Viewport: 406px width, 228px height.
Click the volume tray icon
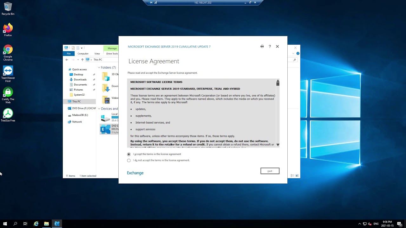pos(370,224)
